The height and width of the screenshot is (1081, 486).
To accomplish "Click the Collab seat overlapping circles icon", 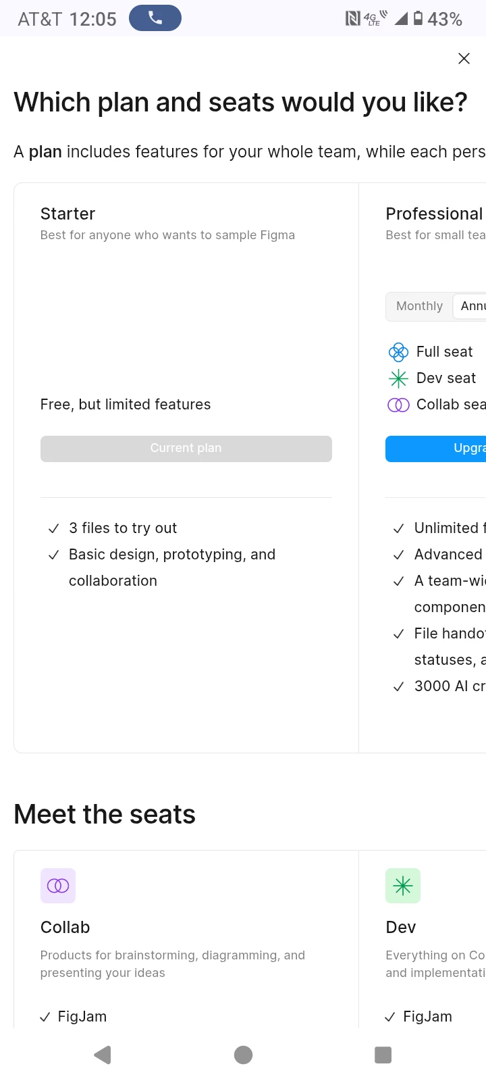I will 398,405.
